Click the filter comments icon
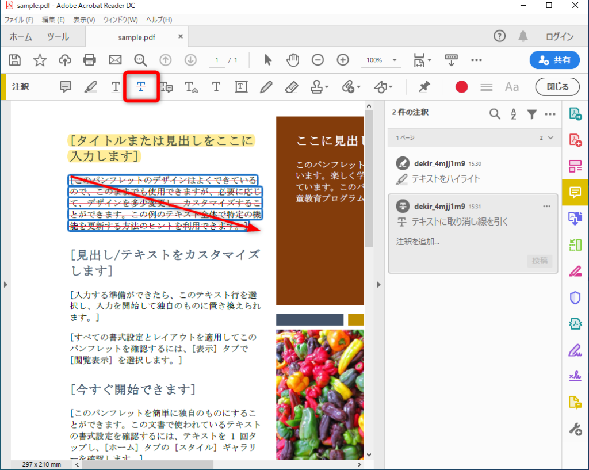The height and width of the screenshot is (470, 589). pos(532,114)
